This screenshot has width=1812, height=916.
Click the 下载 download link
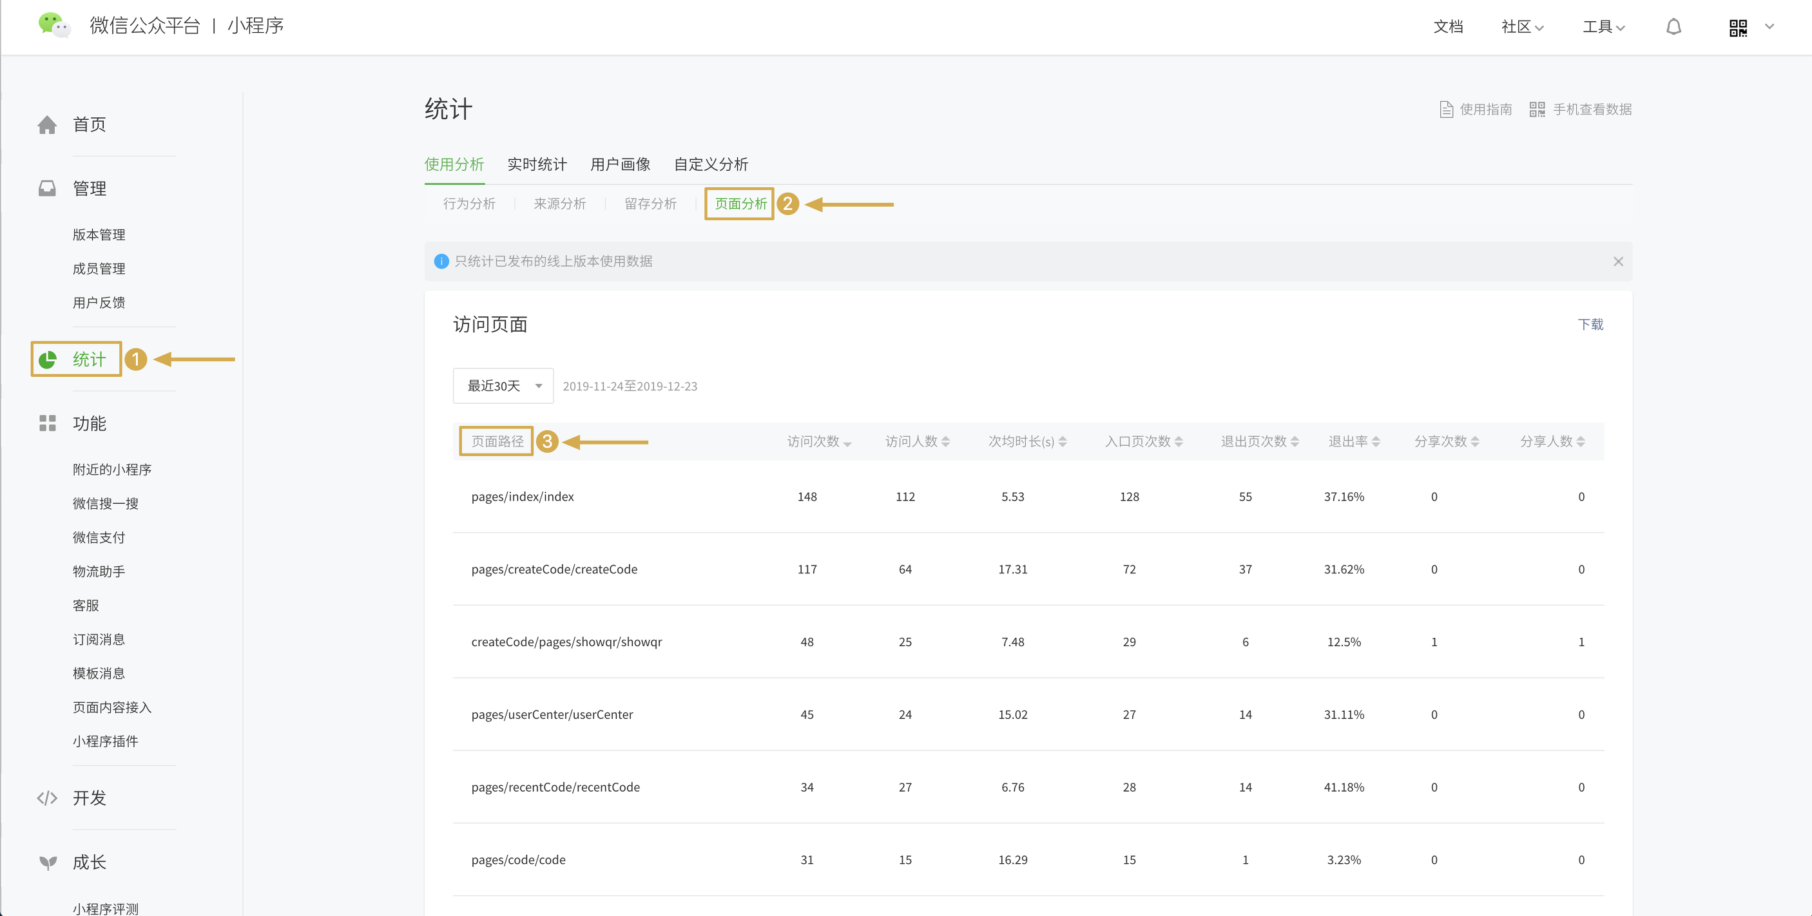1590,324
